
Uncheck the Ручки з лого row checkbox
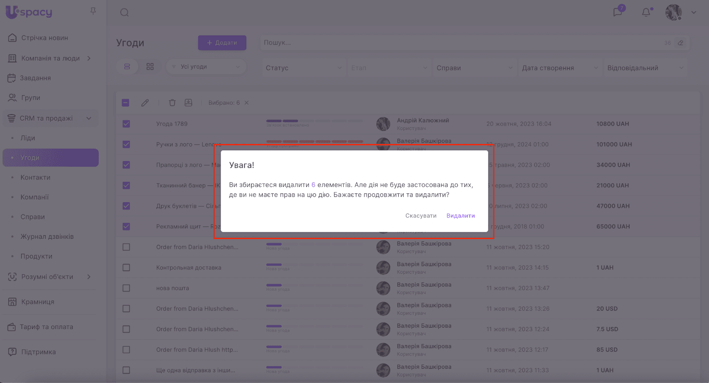point(126,144)
